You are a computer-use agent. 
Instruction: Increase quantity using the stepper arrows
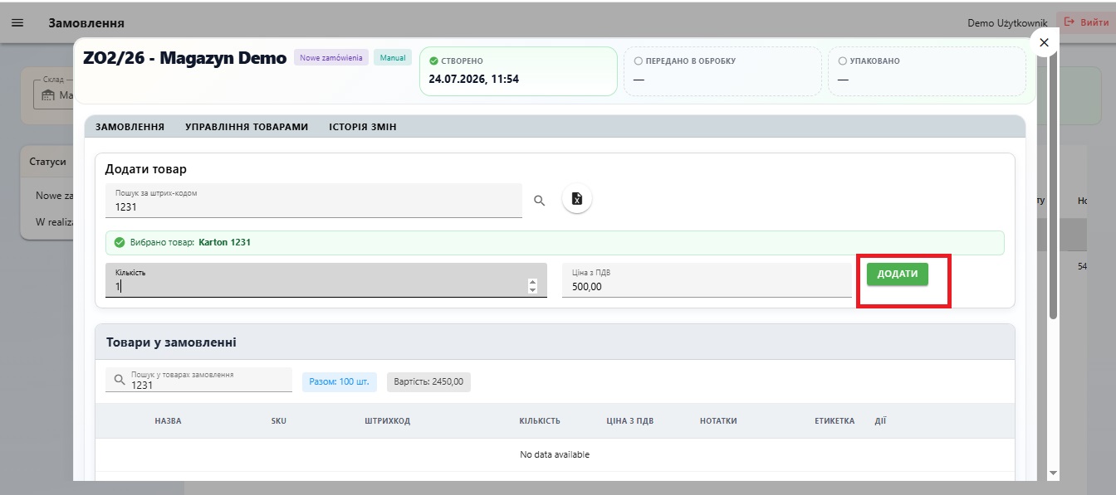coord(533,282)
